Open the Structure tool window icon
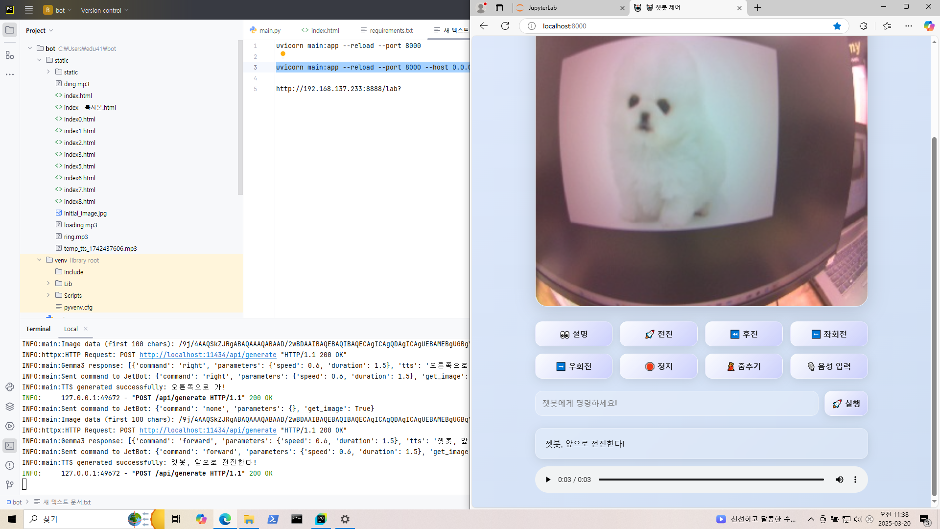Screen dimensions: 940x529 point(10,55)
